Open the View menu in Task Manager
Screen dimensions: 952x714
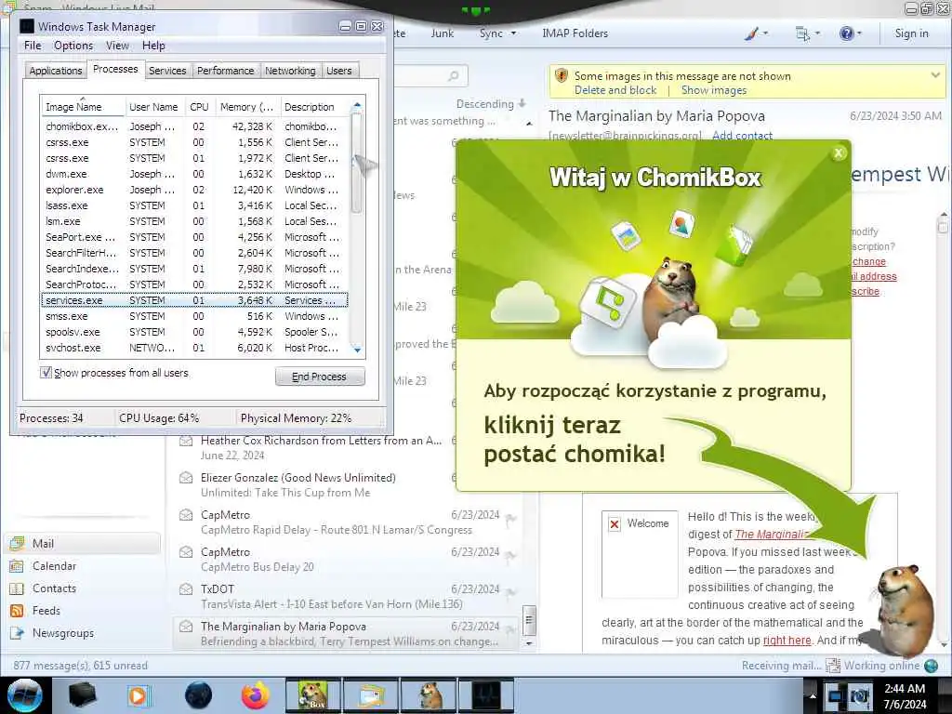click(117, 46)
